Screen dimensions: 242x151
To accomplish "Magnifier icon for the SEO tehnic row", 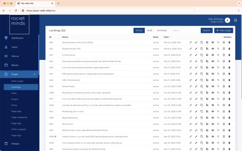I will 218,124.
